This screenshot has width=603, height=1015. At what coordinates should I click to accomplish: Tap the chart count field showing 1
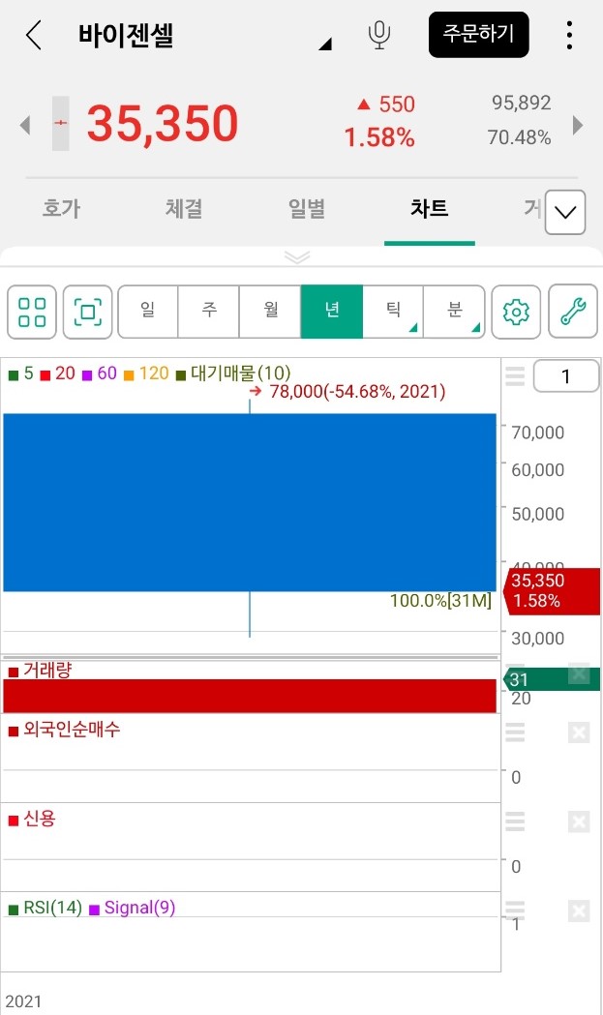click(566, 376)
